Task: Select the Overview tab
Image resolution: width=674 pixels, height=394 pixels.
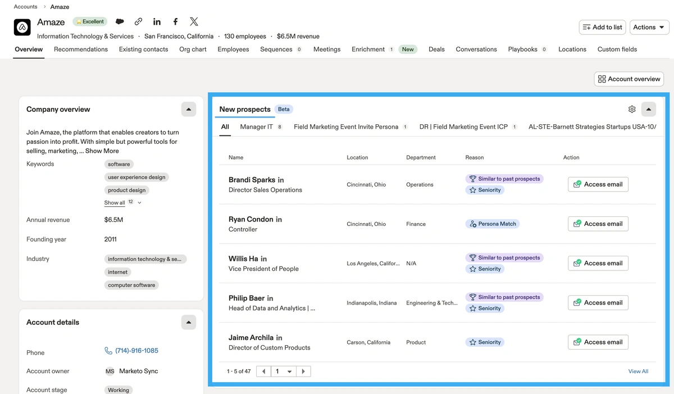Action: 29,49
